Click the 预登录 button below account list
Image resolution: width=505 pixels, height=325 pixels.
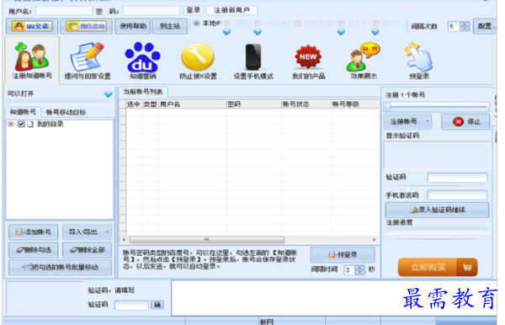pyautogui.click(x=343, y=255)
